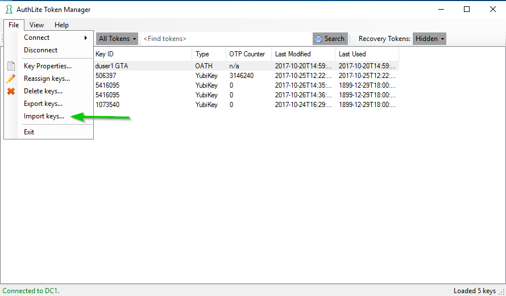Click Last Used cell in duser1 GTA row
Image resolution: width=506 pixels, height=296 pixels.
[367, 66]
